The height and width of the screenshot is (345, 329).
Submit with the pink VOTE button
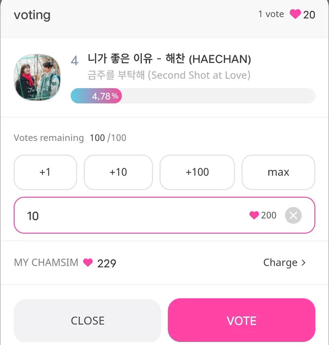point(241,320)
